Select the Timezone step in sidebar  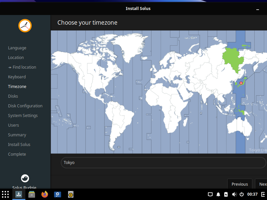coord(17,87)
